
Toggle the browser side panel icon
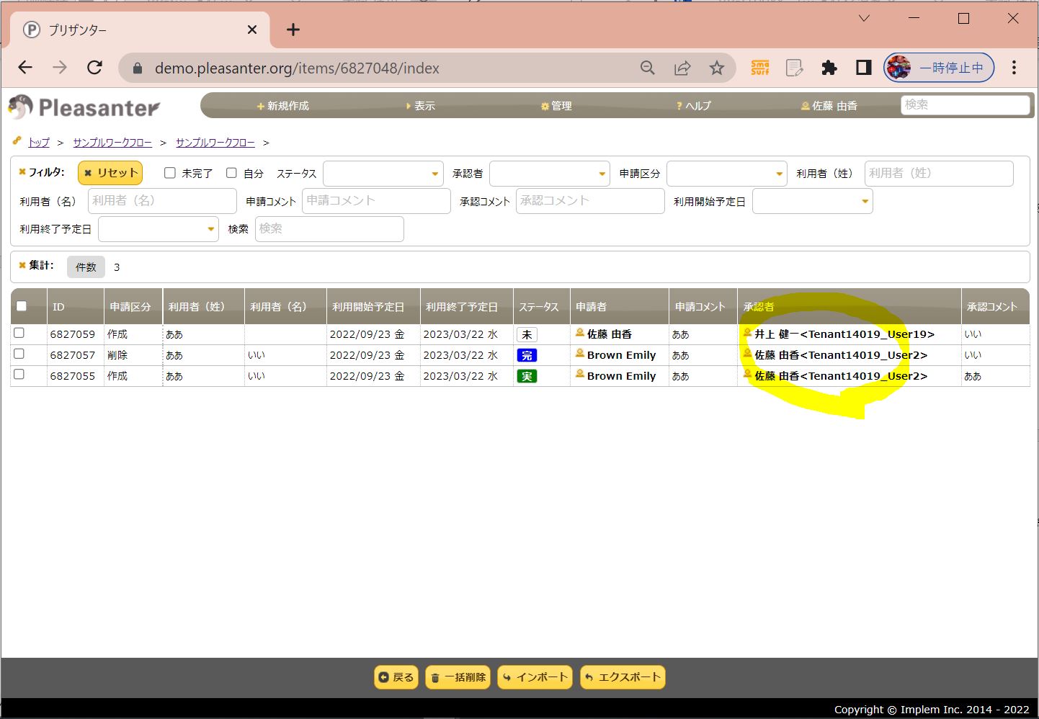tap(863, 68)
